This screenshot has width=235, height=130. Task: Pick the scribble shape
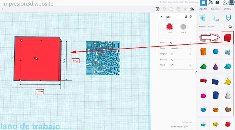[228, 52]
